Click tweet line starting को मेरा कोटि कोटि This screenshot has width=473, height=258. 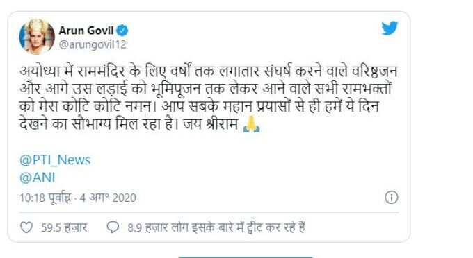point(200,107)
